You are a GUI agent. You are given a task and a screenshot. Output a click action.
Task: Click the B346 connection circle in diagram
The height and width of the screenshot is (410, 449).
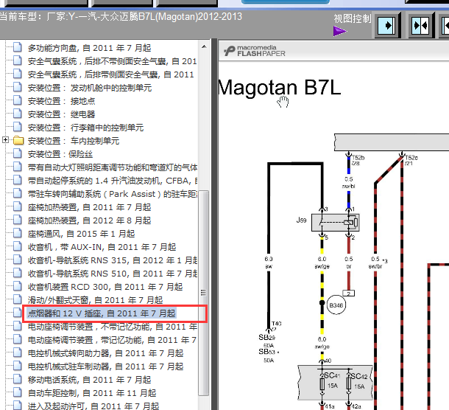[x=336, y=305]
